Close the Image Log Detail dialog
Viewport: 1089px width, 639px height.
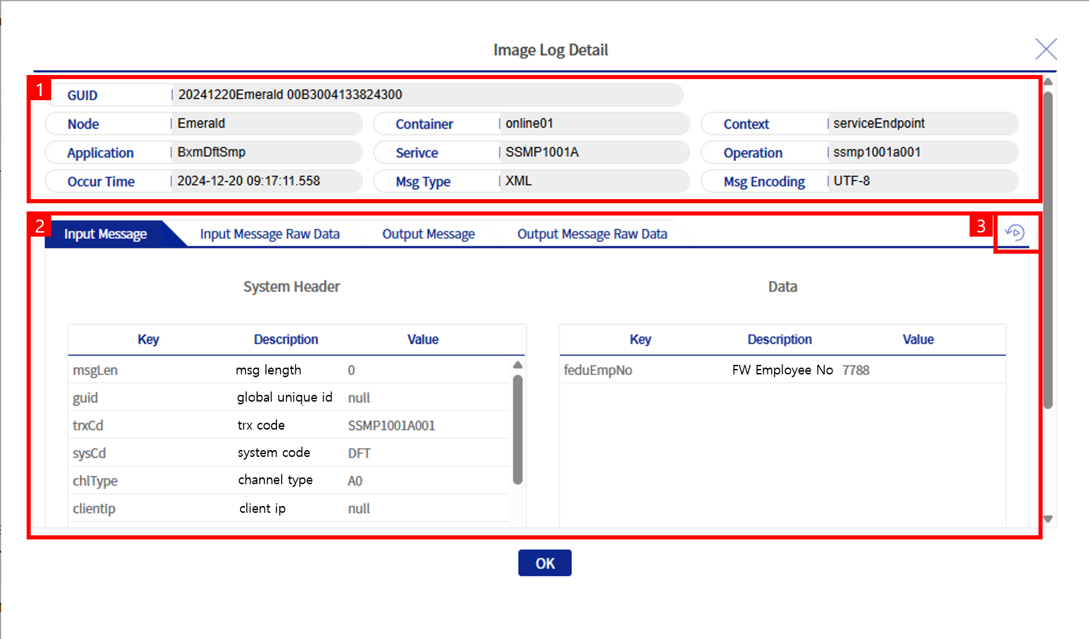click(x=1045, y=49)
